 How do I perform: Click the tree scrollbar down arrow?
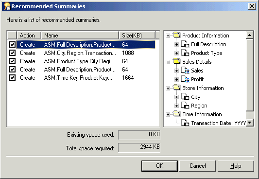pyautogui.click(x=250, y=123)
